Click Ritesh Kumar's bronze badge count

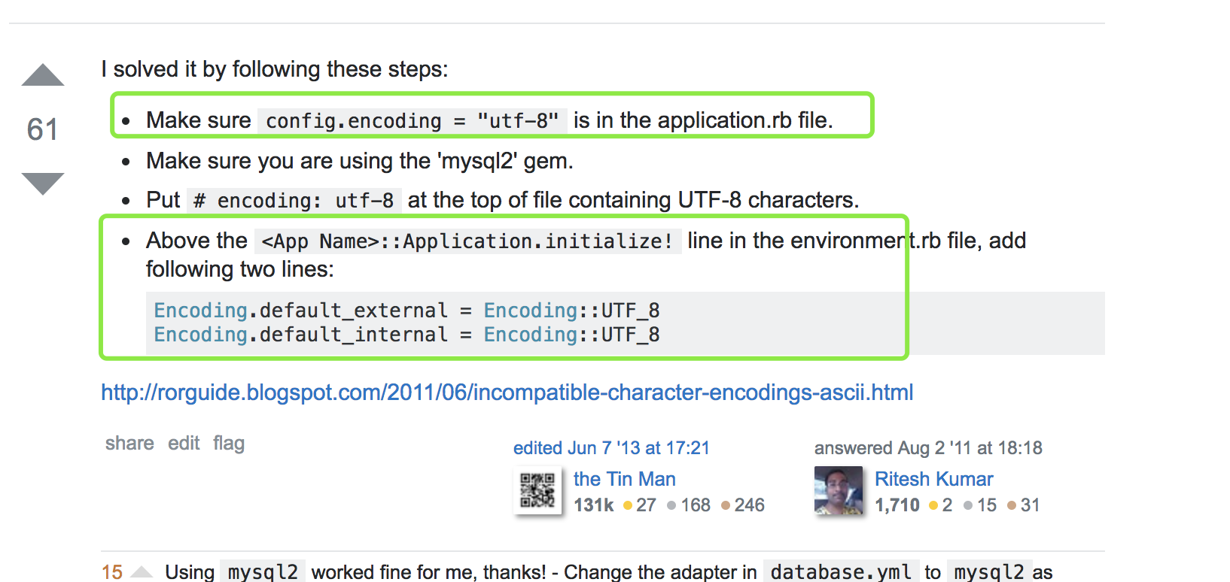pos(1024,505)
